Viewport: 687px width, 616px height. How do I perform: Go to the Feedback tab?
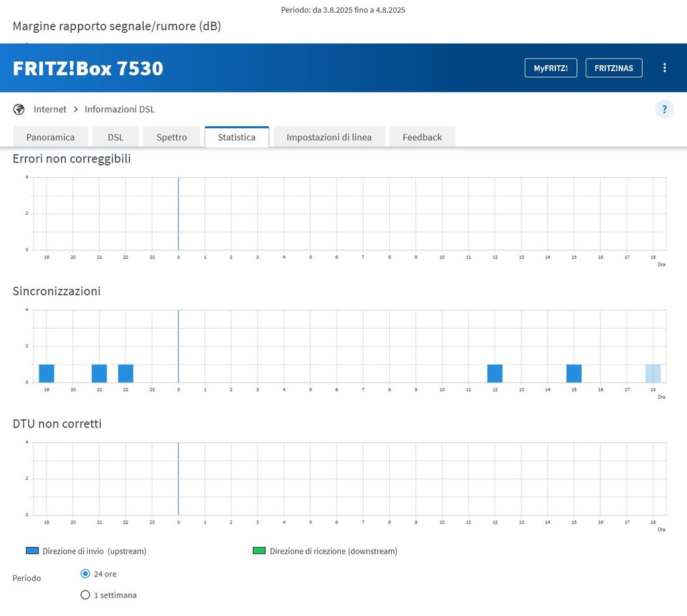click(422, 137)
